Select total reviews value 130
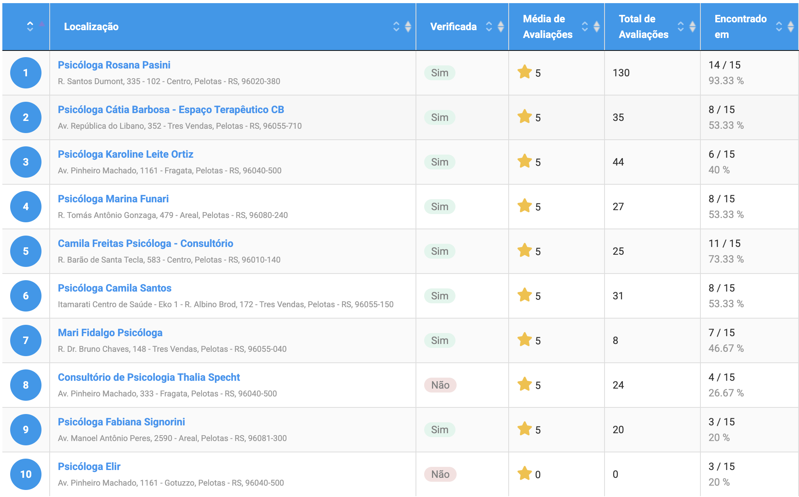 (621, 73)
